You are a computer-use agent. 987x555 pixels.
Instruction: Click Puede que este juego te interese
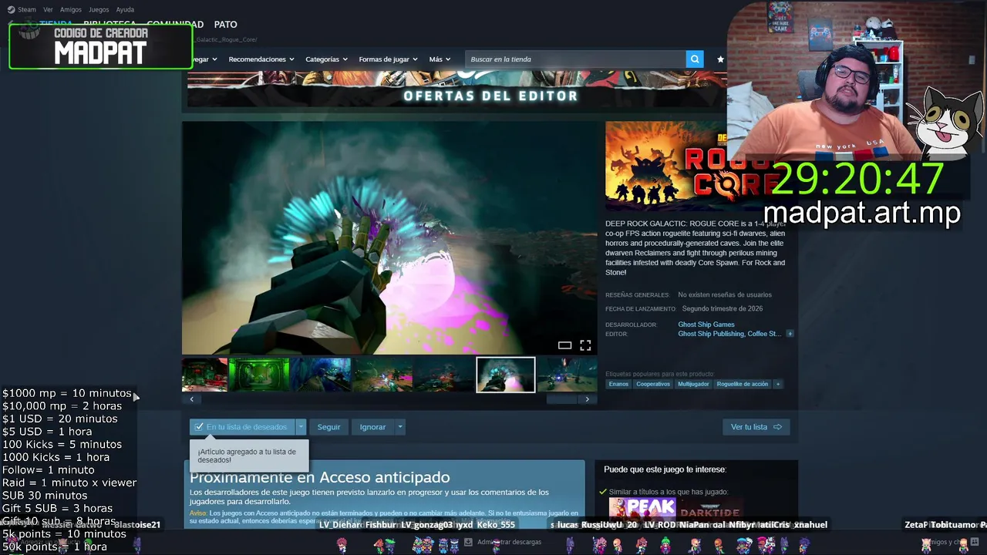click(x=665, y=469)
